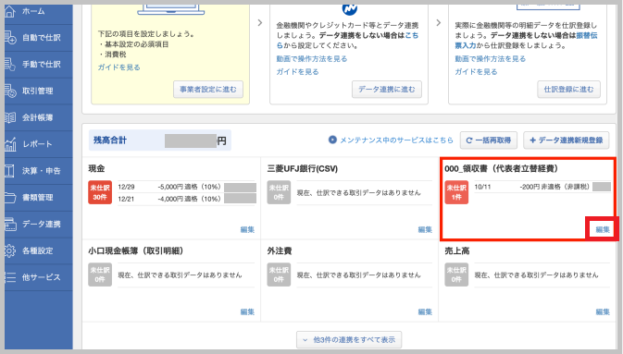Viewport: 623px width, 354px height.
Task: Click メンテナンス中のサービスはこちら link
Action: point(396,140)
